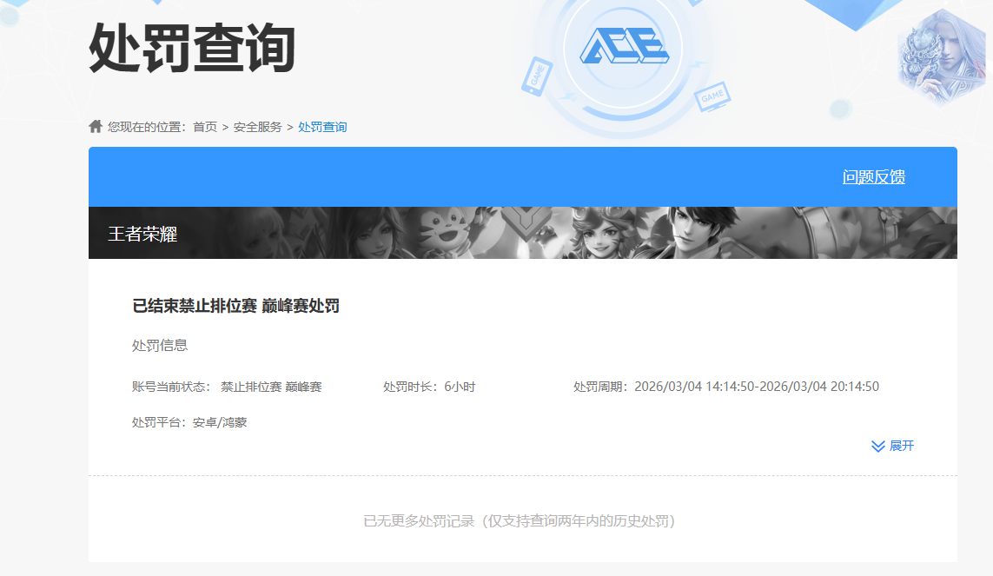The image size is (993, 576).
Task: Click the 处罚平台 安卓/鸿蒙 text
Action: coord(189,422)
